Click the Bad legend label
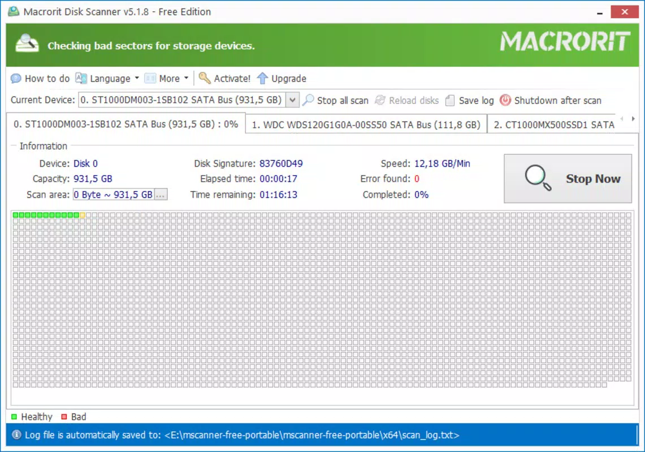The height and width of the screenshot is (452, 645). pyautogui.click(x=79, y=416)
